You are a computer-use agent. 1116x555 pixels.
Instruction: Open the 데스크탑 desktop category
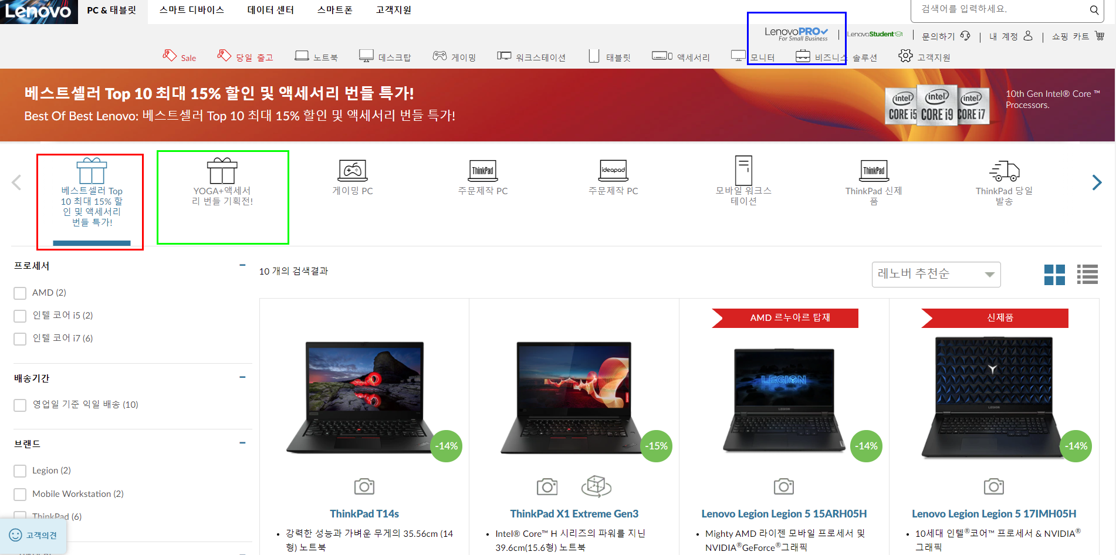coord(385,57)
